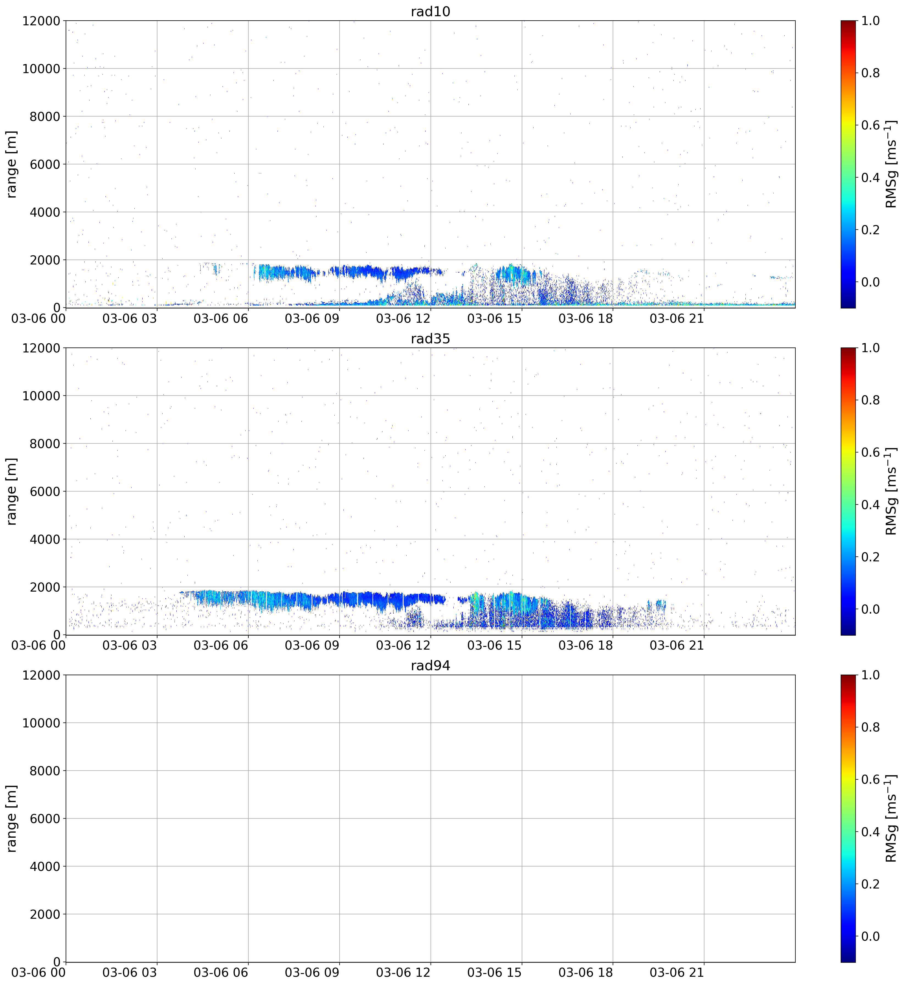905x985 pixels.
Task: Click the 6000 y-tick on rad10 plot
Action: [45, 164]
